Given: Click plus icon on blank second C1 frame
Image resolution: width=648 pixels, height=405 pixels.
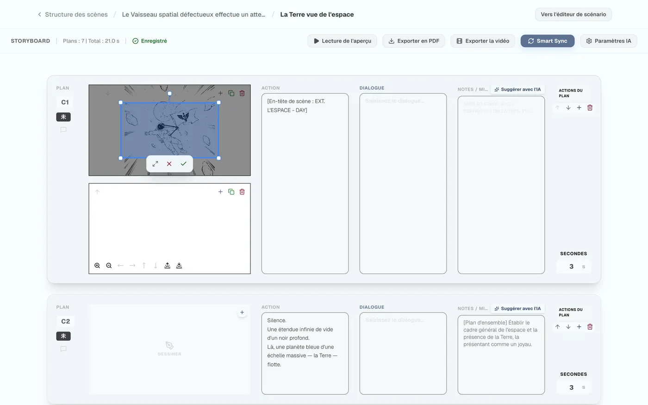Looking at the screenshot, I should [220, 192].
